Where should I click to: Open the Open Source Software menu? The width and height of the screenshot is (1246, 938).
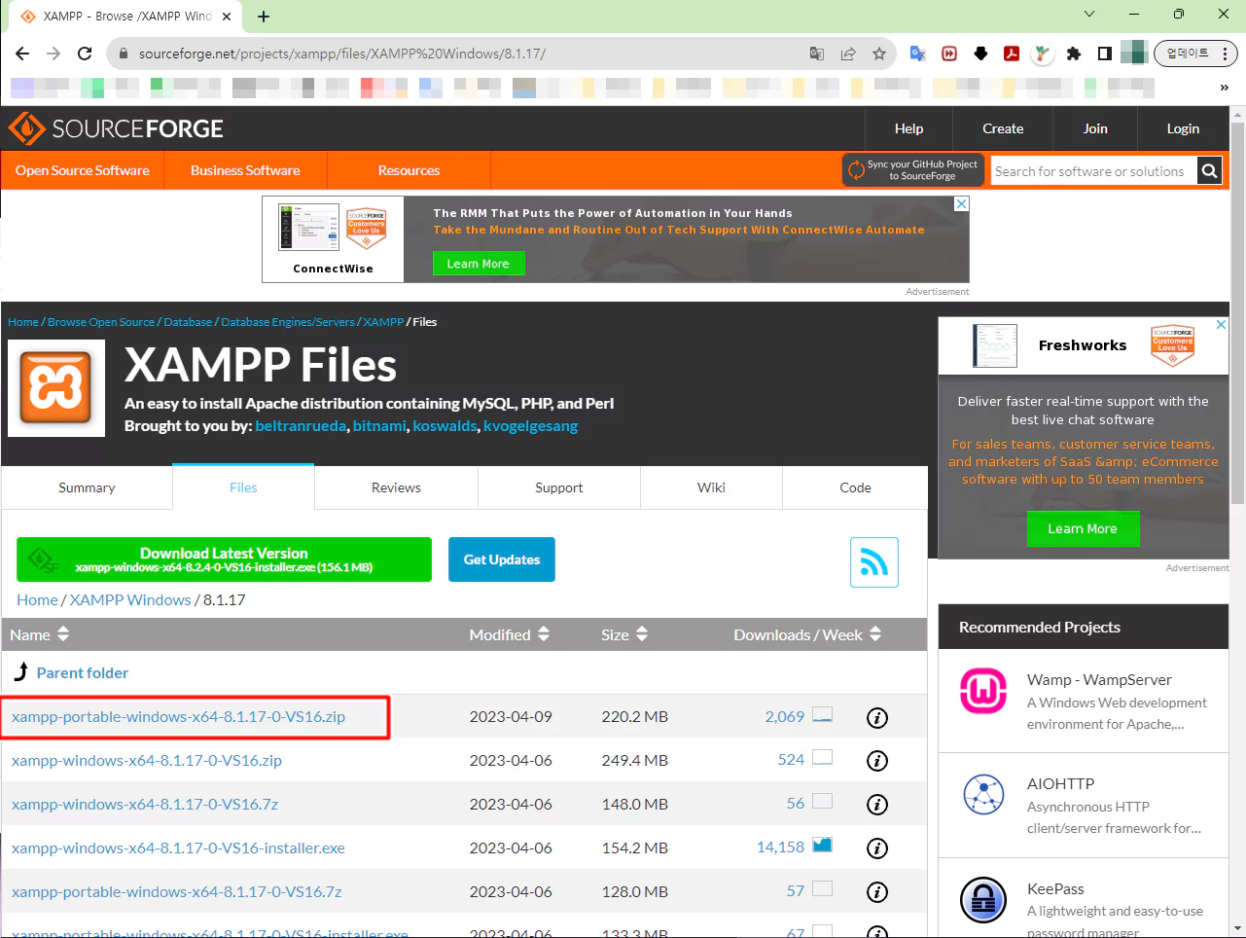coord(83,170)
